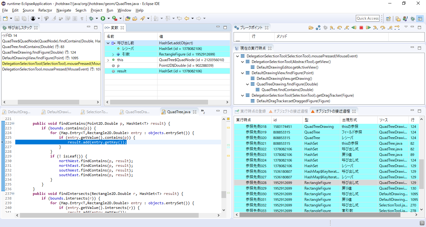426x227 pixels.
Task: Click the Open Perspective icon
Action: [388, 19]
